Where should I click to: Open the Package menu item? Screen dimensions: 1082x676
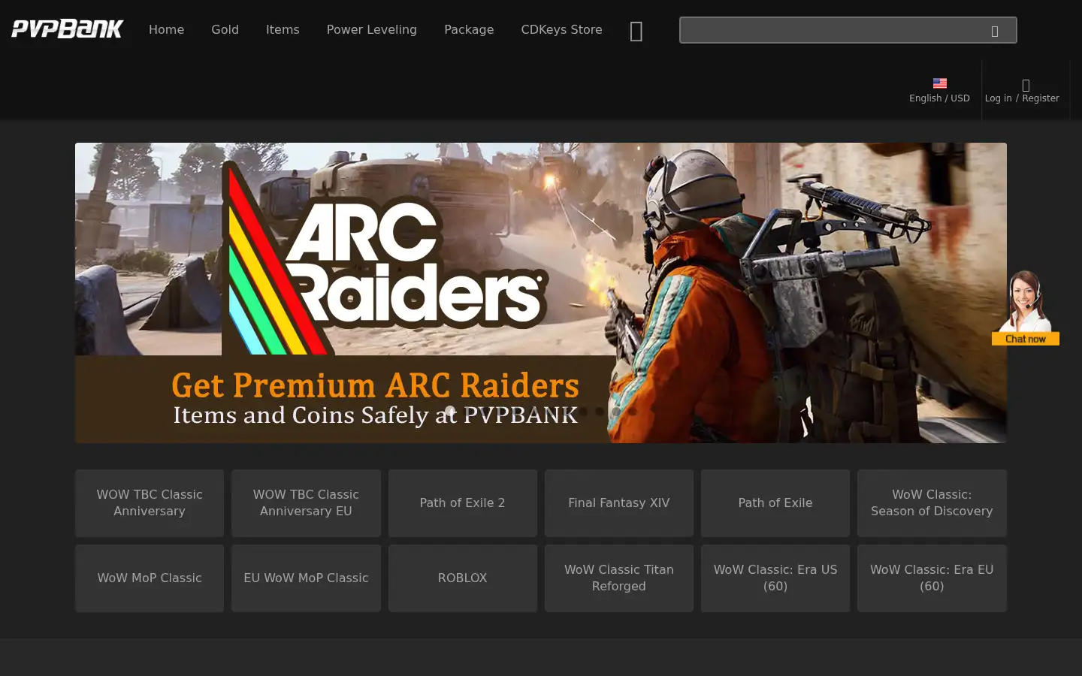469,29
